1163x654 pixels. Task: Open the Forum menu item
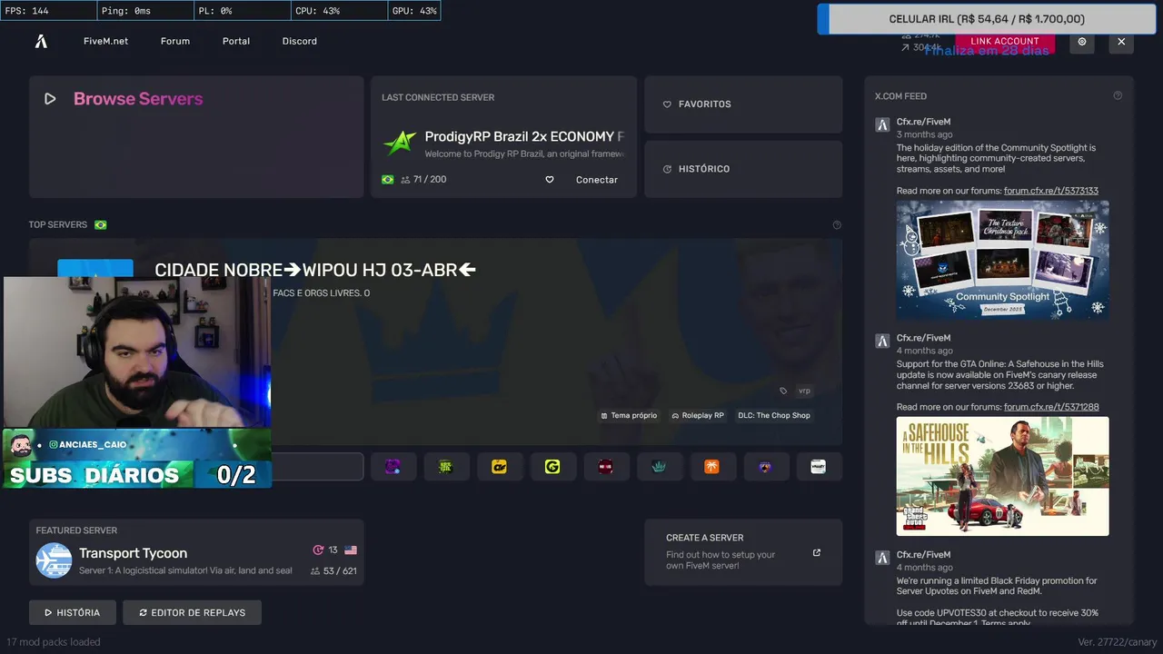pyautogui.click(x=175, y=41)
